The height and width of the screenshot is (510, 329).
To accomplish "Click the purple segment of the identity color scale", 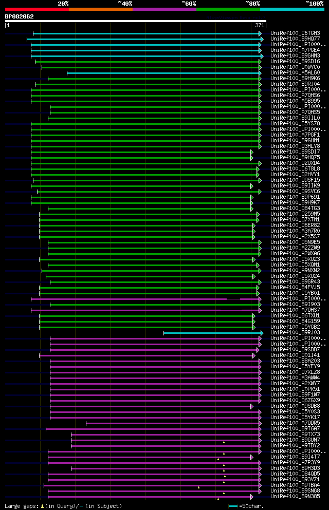I will pyautogui.click(x=164, y=9).
